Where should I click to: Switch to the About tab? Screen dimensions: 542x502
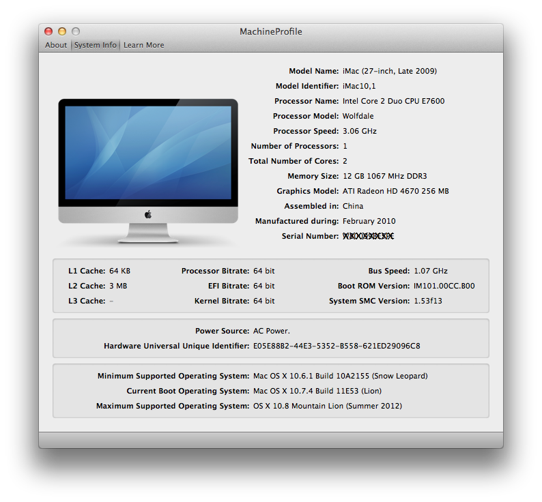(56, 45)
